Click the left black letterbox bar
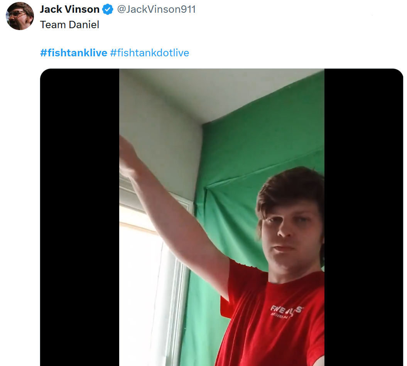Screen dimensions: 407x366 pyautogui.click(x=80, y=217)
